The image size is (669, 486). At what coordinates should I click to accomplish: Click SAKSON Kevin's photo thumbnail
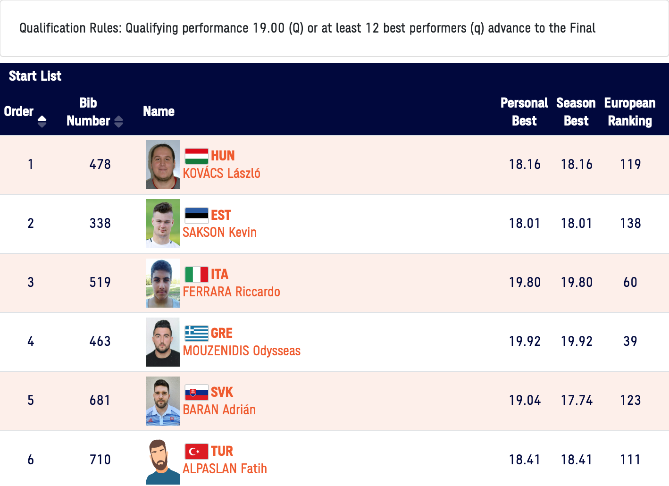click(163, 224)
